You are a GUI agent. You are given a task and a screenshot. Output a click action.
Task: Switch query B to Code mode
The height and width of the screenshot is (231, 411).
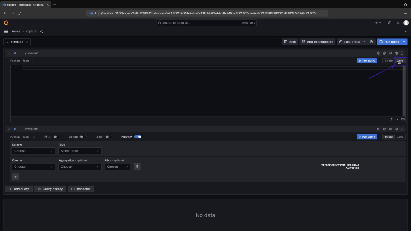pyautogui.click(x=400, y=137)
